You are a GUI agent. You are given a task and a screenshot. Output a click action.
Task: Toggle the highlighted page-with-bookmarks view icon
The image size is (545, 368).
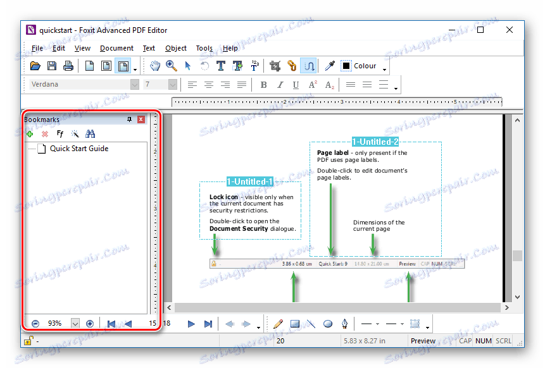pyautogui.click(x=123, y=66)
